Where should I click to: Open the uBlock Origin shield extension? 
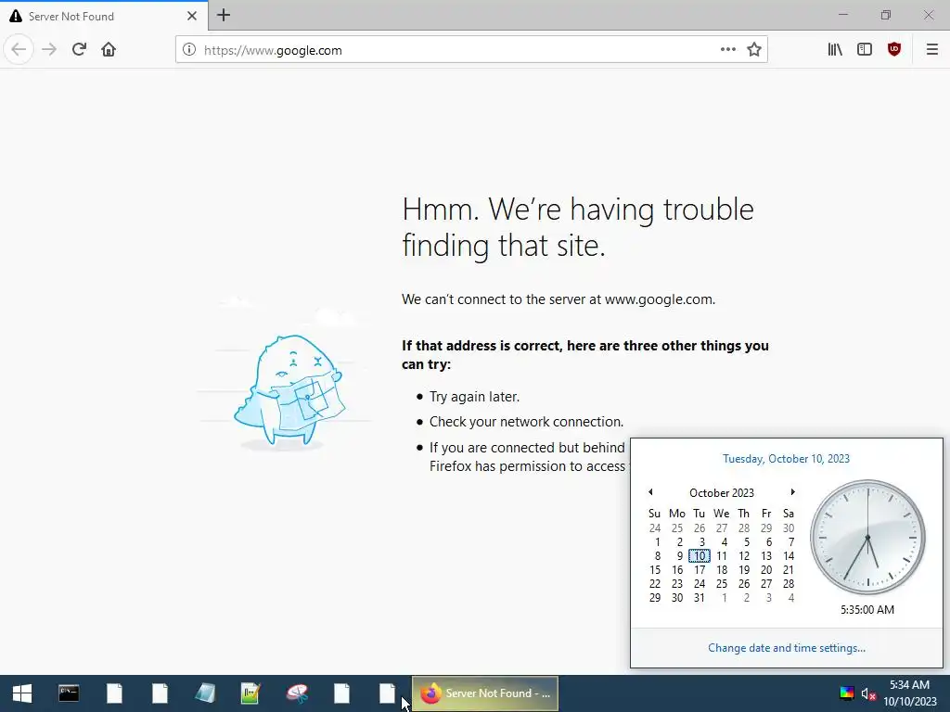click(894, 50)
